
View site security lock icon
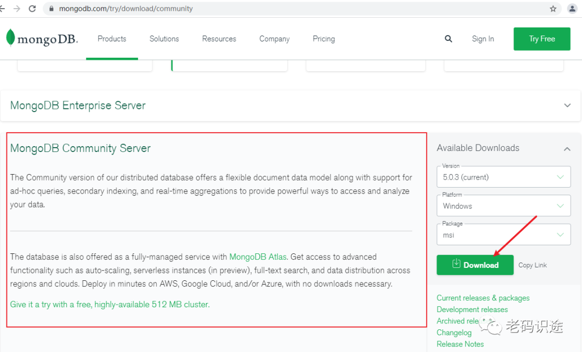(52, 9)
